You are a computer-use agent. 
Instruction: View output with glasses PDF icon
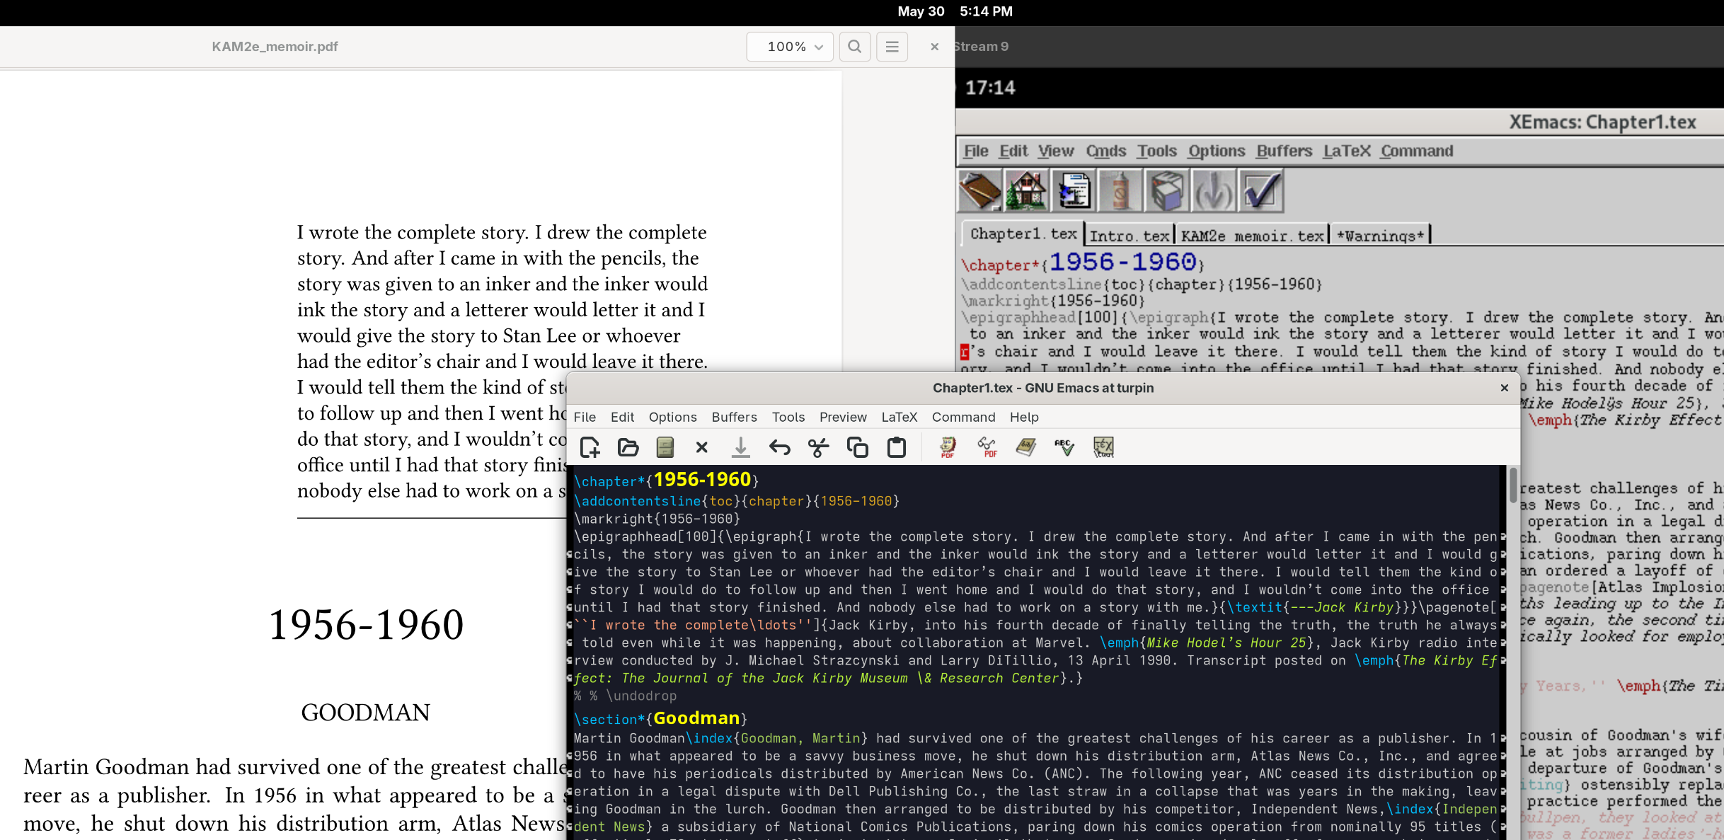(987, 447)
